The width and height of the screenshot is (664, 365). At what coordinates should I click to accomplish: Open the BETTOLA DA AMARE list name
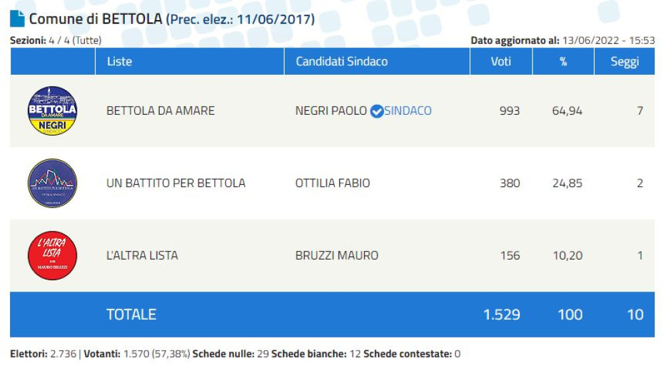160,111
